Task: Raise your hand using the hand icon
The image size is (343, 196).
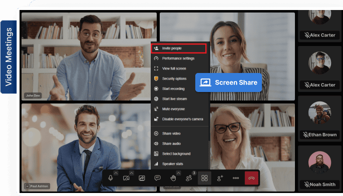Action: [173, 178]
